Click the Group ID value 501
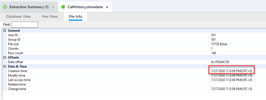 pyautogui.click(x=213, y=40)
